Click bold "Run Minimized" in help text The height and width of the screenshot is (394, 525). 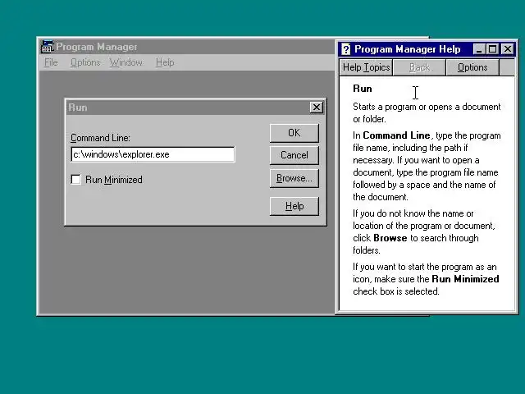[x=465, y=279]
